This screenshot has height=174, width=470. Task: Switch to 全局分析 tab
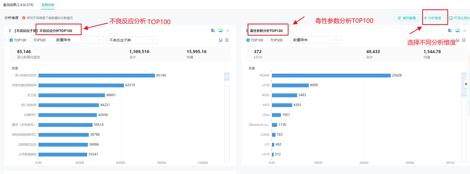(48, 5)
